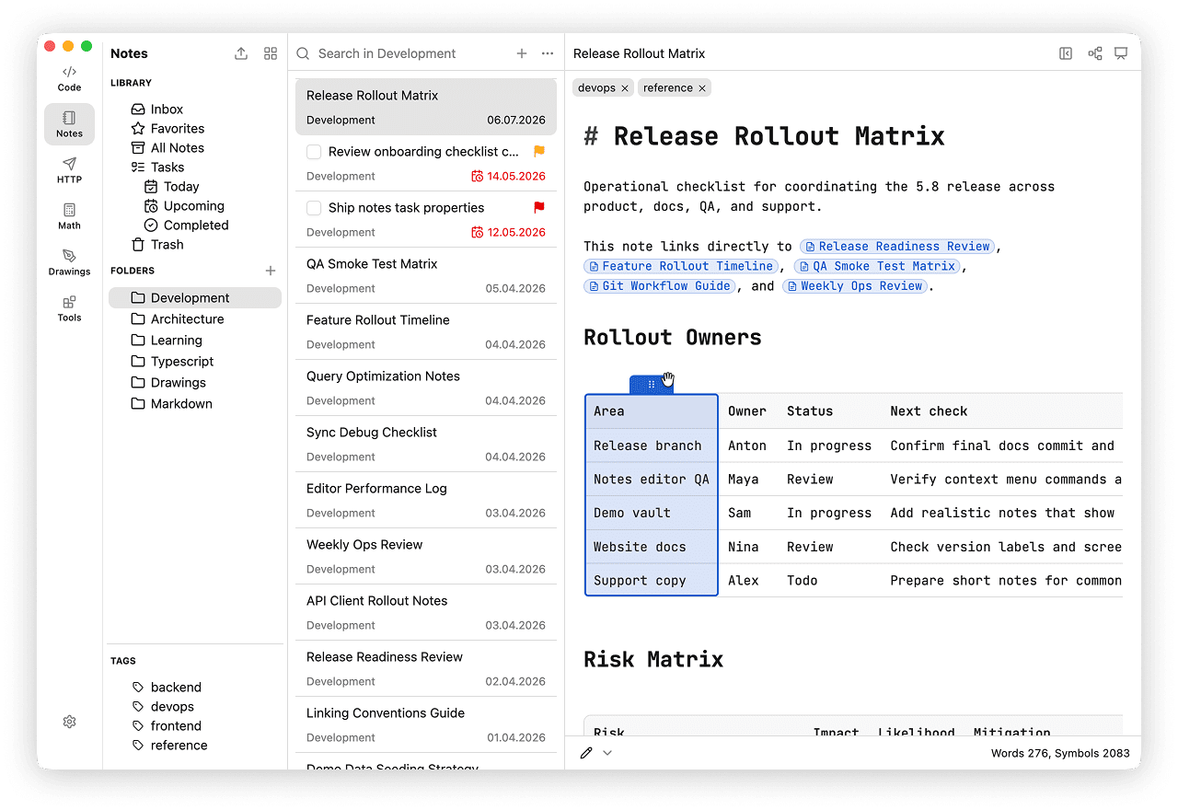Viewport: 1178px width, 810px height.
Task: Click the table column drag handle
Action: [652, 385]
